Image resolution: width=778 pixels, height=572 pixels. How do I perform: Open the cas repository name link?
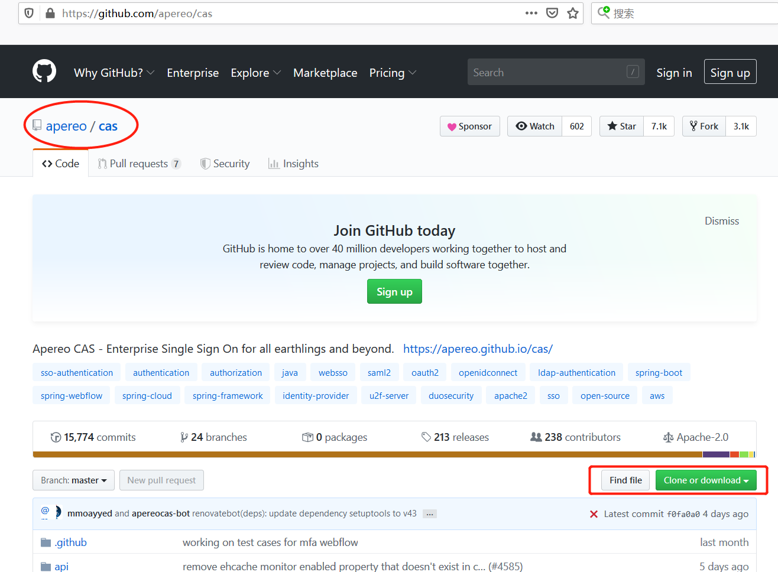(108, 126)
